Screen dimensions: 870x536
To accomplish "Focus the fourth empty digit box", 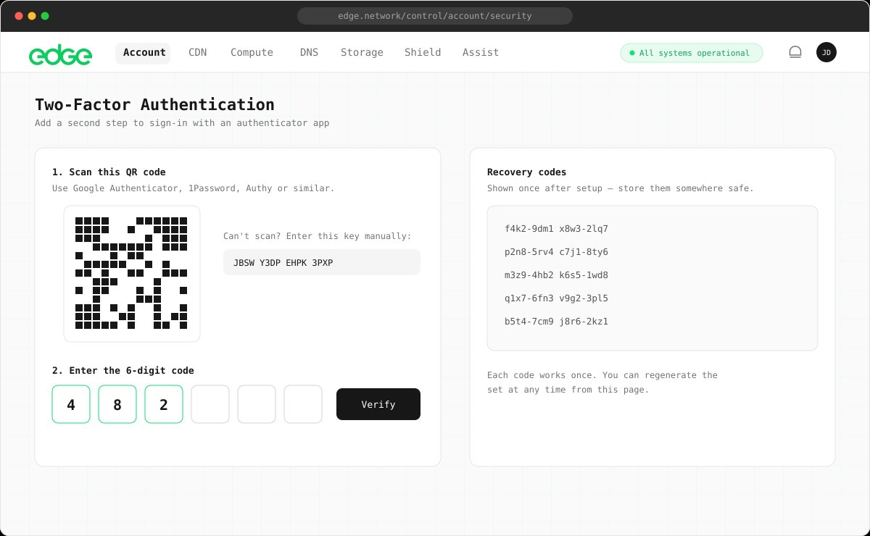I will [210, 404].
